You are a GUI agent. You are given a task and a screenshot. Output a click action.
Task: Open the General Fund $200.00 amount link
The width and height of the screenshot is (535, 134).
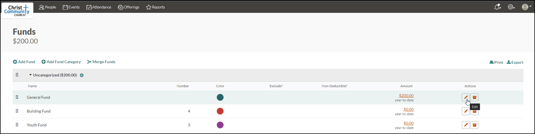(x=406, y=96)
